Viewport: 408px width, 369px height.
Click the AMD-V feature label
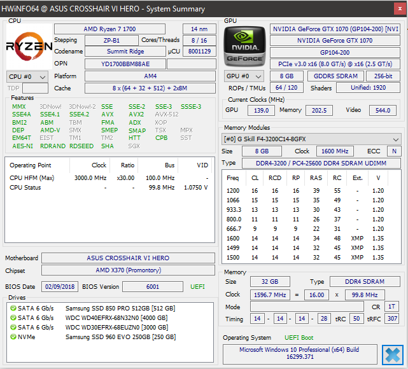50,130
